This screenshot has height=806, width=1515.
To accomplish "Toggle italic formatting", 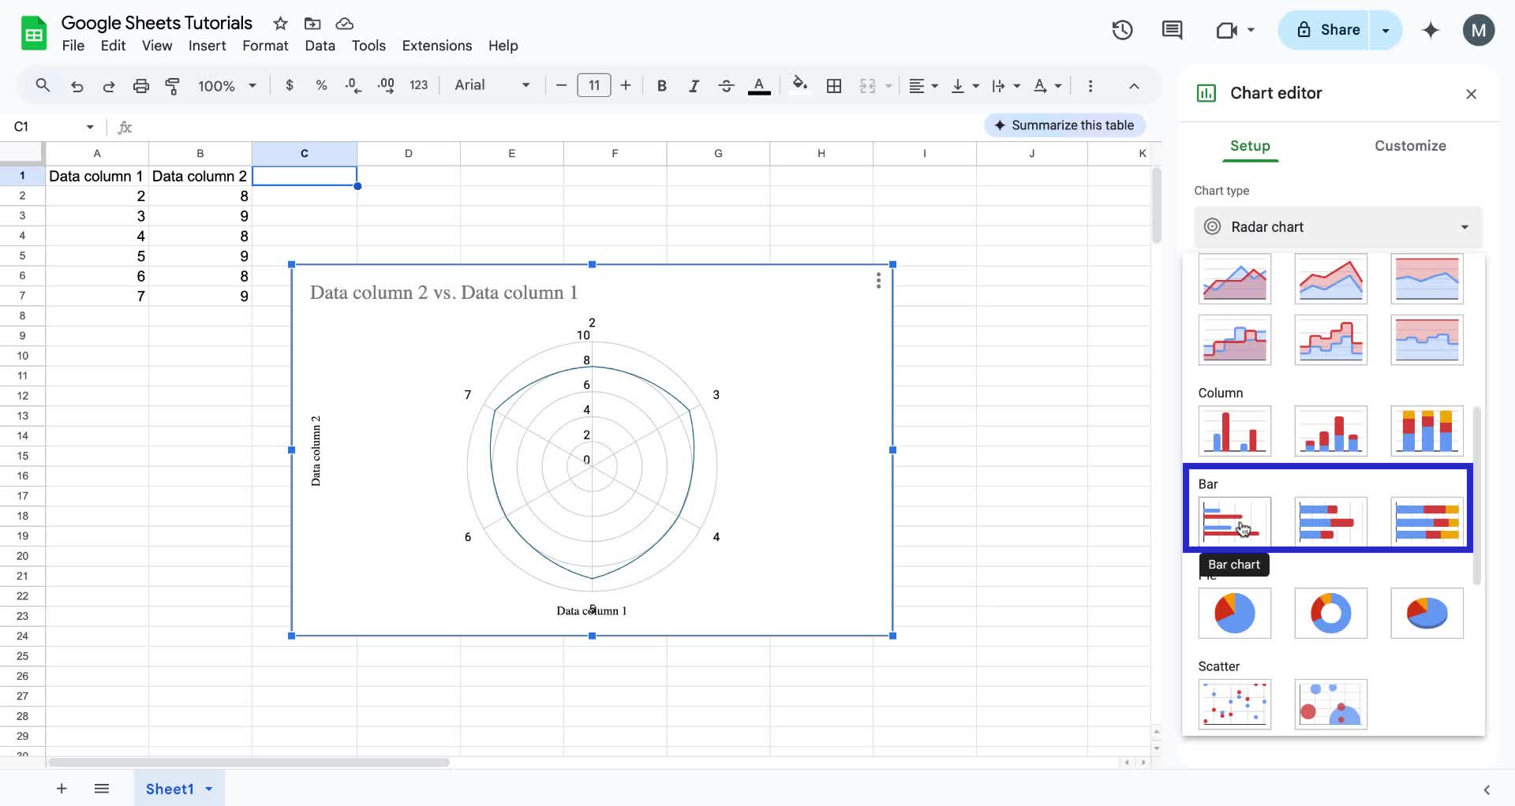I will 694,85.
